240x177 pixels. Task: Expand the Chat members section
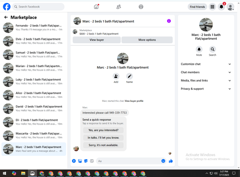pos(206,72)
